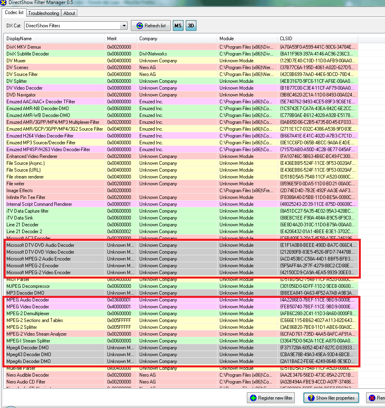Select the iTV Data Sink row

point(182,218)
